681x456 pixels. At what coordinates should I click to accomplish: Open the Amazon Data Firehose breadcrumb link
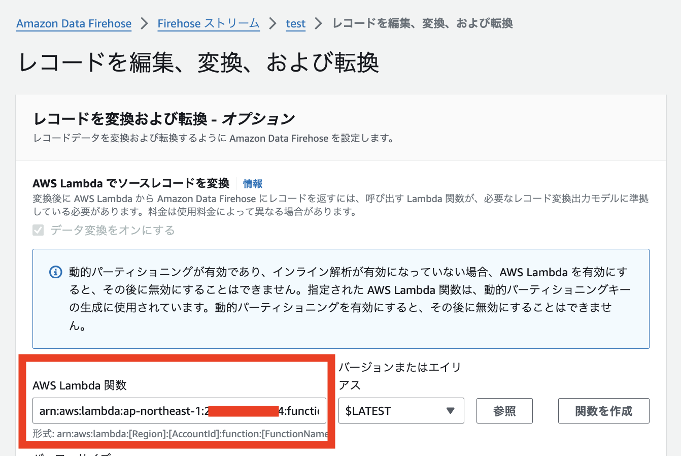pyautogui.click(x=74, y=23)
